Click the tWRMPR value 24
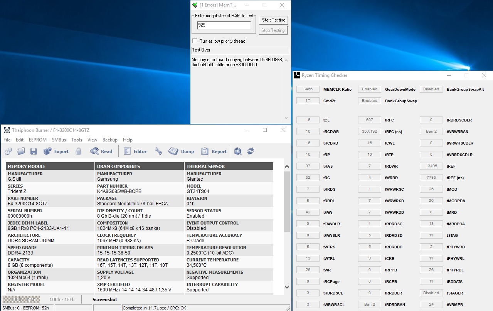This screenshot has height=311, width=493. pyautogui.click(x=431, y=304)
